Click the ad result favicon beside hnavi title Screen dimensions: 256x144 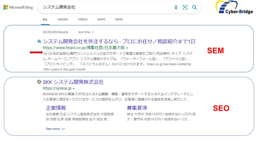39,41
